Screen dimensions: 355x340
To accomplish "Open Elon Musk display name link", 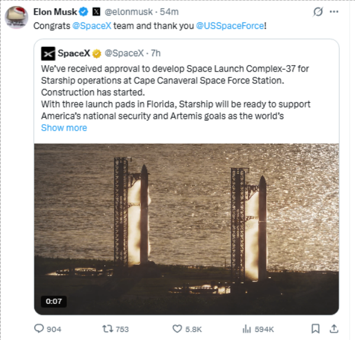I will click(x=55, y=11).
